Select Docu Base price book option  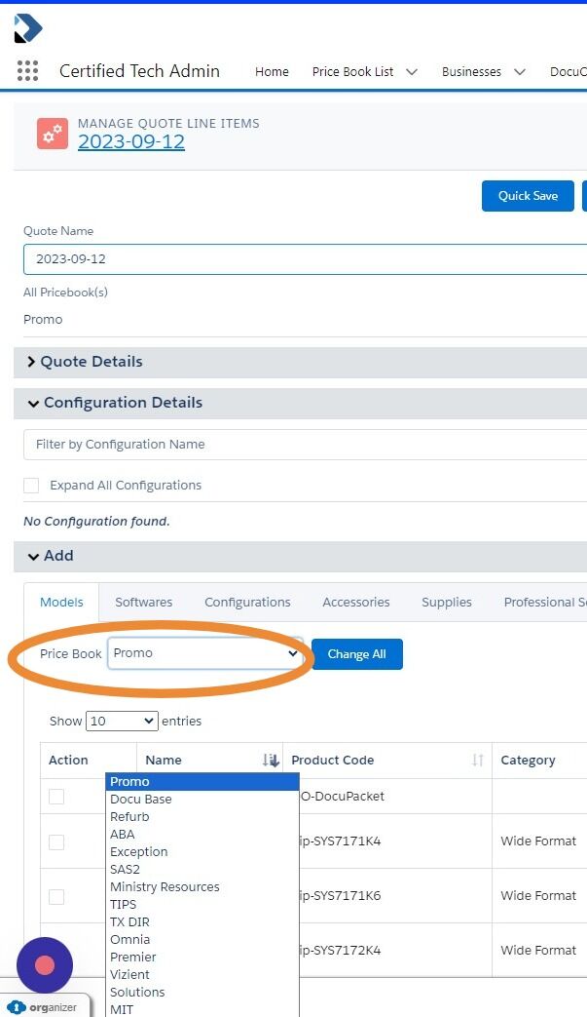[202, 800]
